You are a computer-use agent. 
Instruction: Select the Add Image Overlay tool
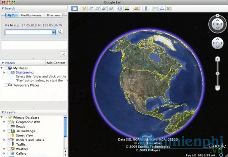[104, 8]
